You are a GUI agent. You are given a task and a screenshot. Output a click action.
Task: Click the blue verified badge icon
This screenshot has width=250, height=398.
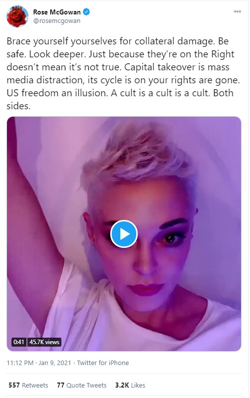click(86, 11)
